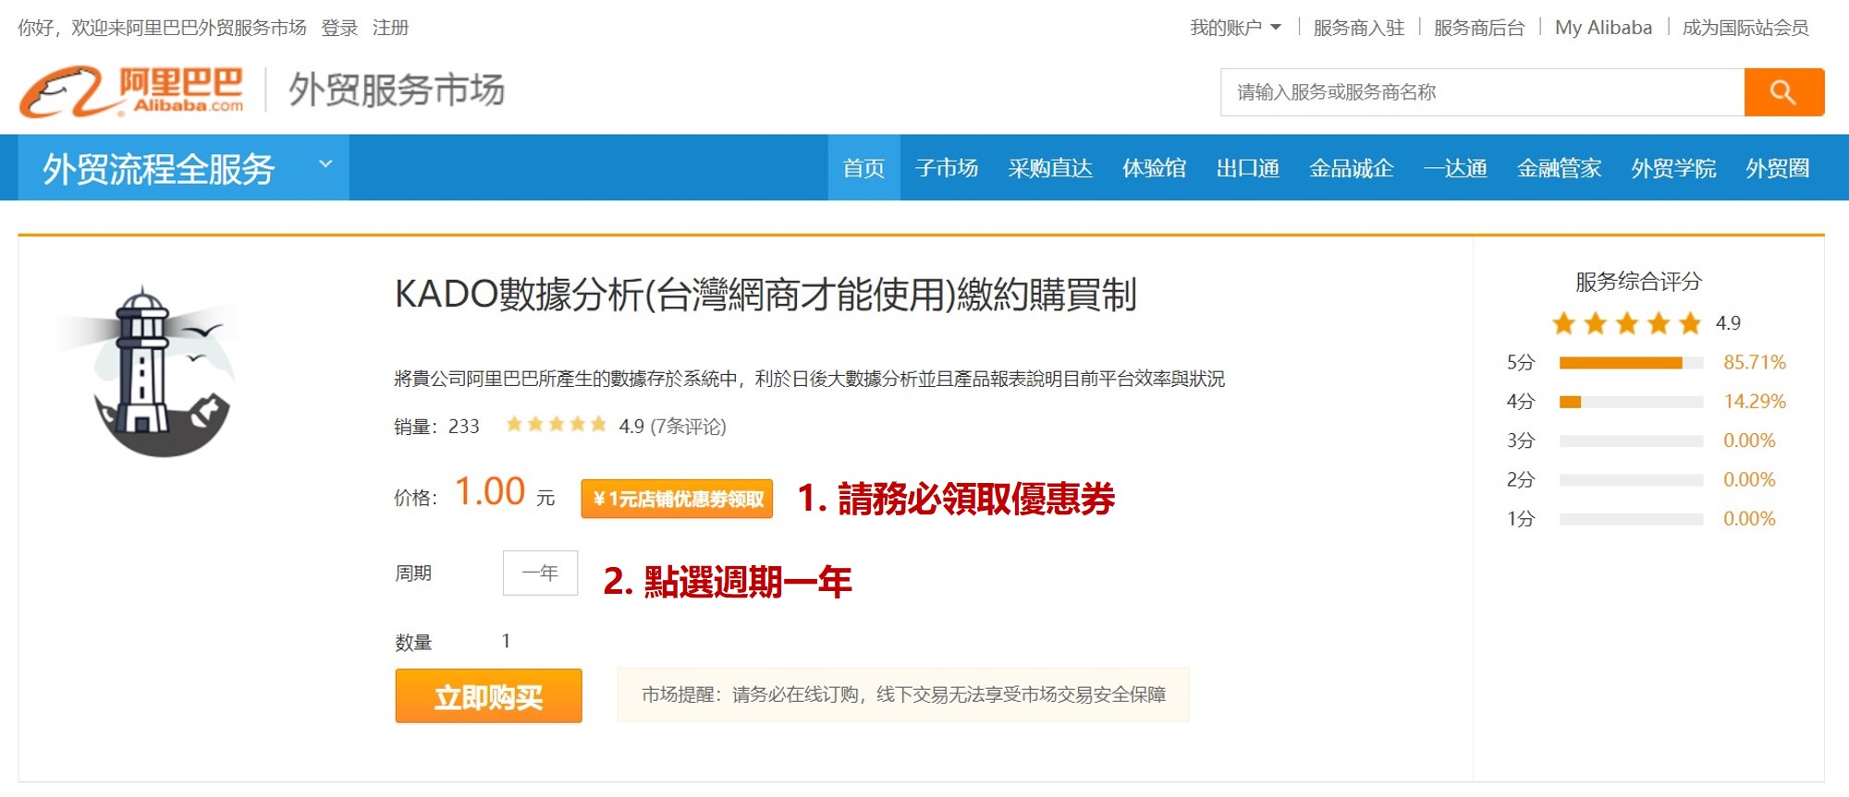
Task: Click the 服务综合评分 heading
Action: pyautogui.click(x=1638, y=282)
